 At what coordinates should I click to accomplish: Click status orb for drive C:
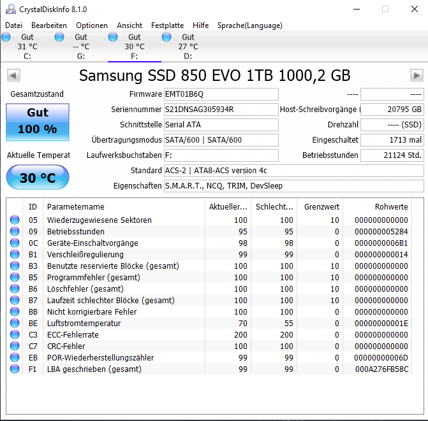6,37
